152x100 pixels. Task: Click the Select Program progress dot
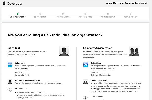coord(40,14)
